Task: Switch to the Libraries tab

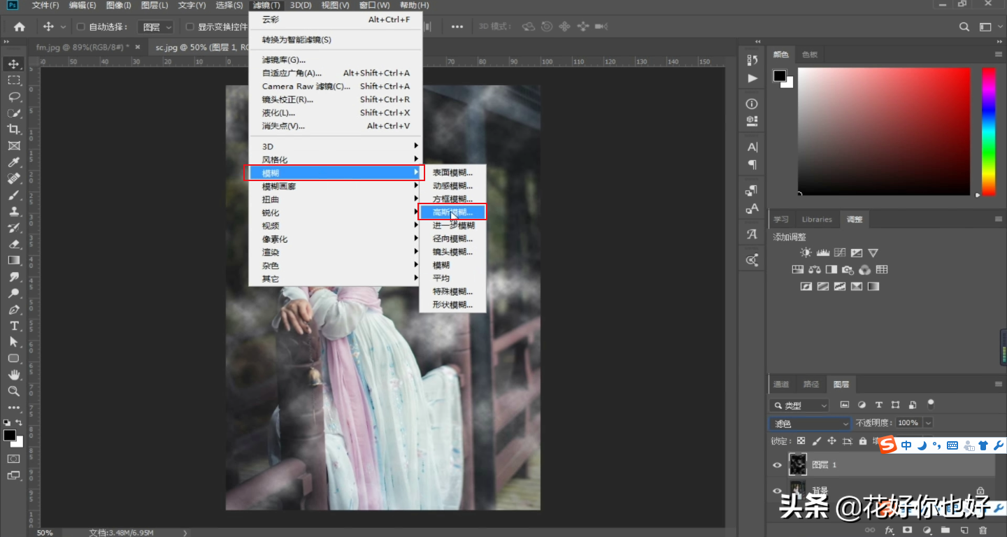Action: tap(817, 220)
